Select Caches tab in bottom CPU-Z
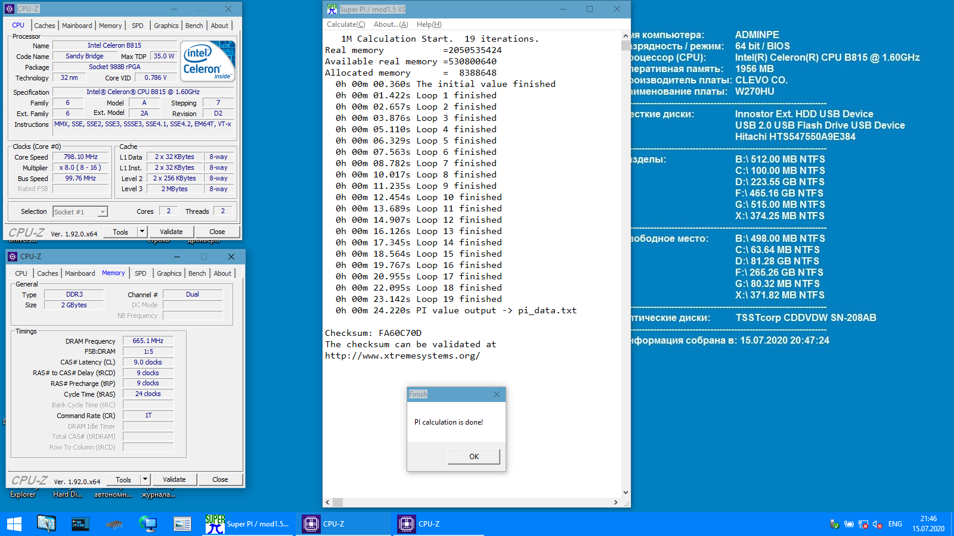The width and height of the screenshot is (954, 536). coord(48,273)
